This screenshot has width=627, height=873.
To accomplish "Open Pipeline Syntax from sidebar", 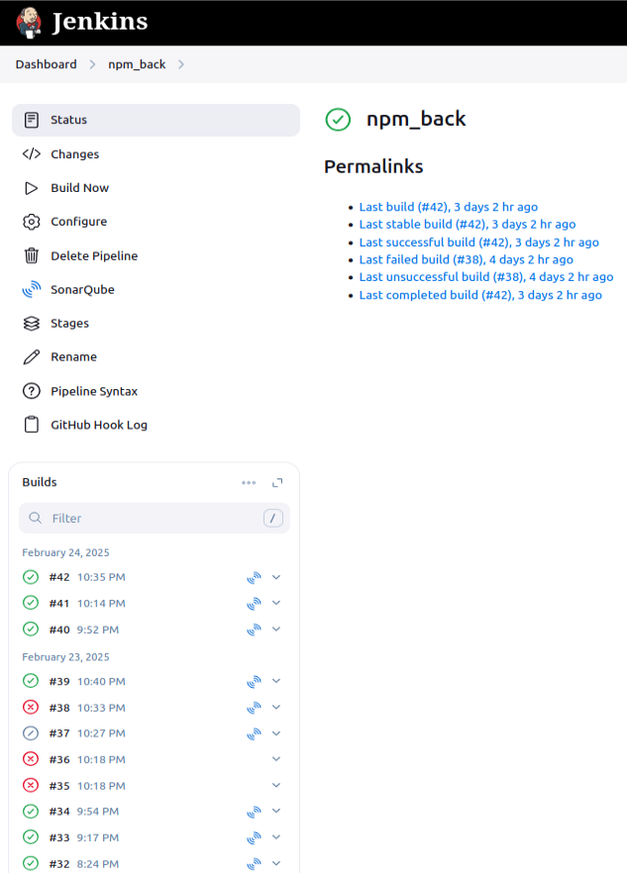I will tap(94, 391).
